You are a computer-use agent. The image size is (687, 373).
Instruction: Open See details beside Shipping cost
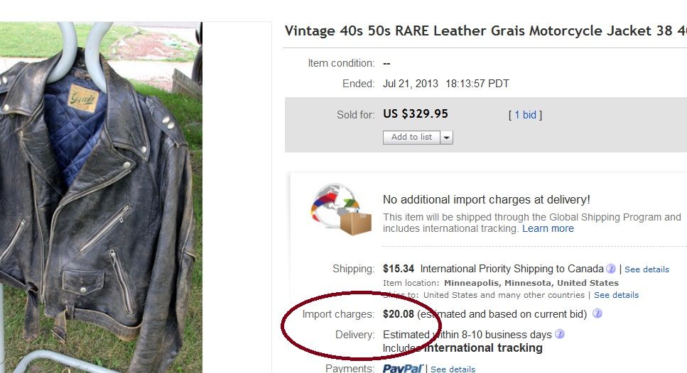pyautogui.click(x=647, y=269)
